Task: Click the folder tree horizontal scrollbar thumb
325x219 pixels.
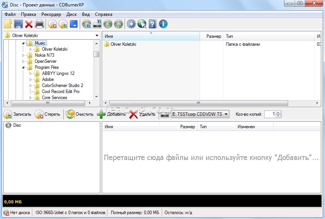Action: [x=48, y=103]
